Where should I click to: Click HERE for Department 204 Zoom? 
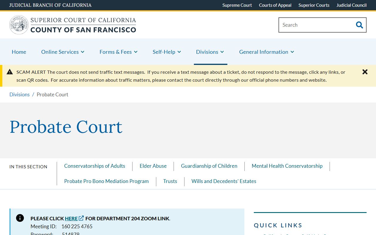pos(71,218)
